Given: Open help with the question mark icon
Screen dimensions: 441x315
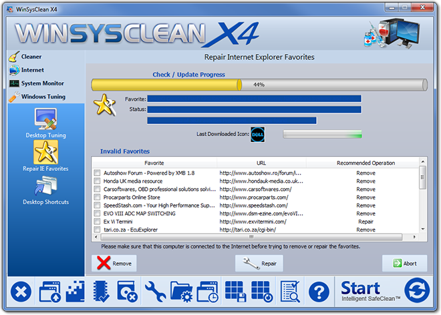Looking at the screenshot, I should (319, 292).
